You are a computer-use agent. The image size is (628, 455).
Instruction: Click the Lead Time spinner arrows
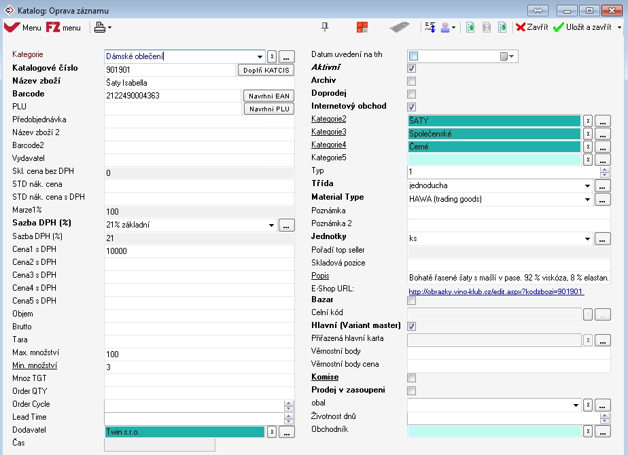click(x=288, y=419)
